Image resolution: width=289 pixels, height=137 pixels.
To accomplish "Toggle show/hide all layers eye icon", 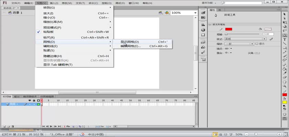I will pos(30,100).
